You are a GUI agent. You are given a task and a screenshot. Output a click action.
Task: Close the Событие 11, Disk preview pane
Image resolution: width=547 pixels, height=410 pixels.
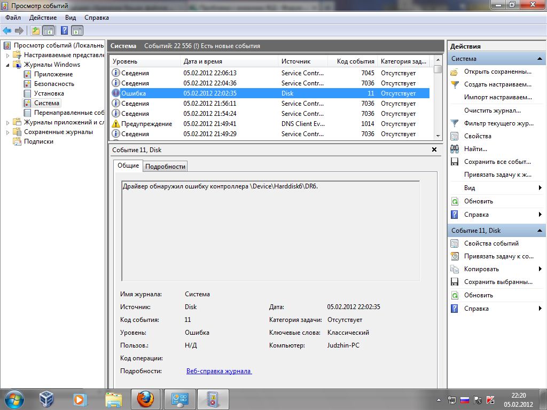click(x=434, y=150)
